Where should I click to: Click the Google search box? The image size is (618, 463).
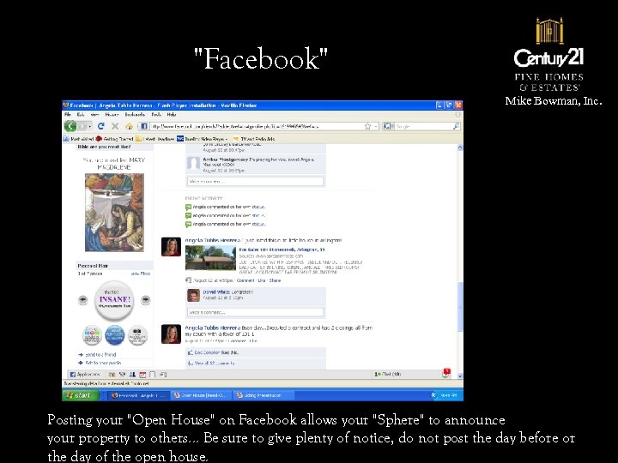point(423,126)
